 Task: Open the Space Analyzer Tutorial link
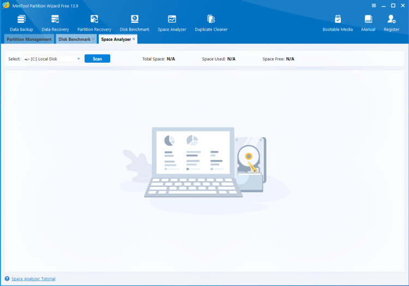coord(33,279)
